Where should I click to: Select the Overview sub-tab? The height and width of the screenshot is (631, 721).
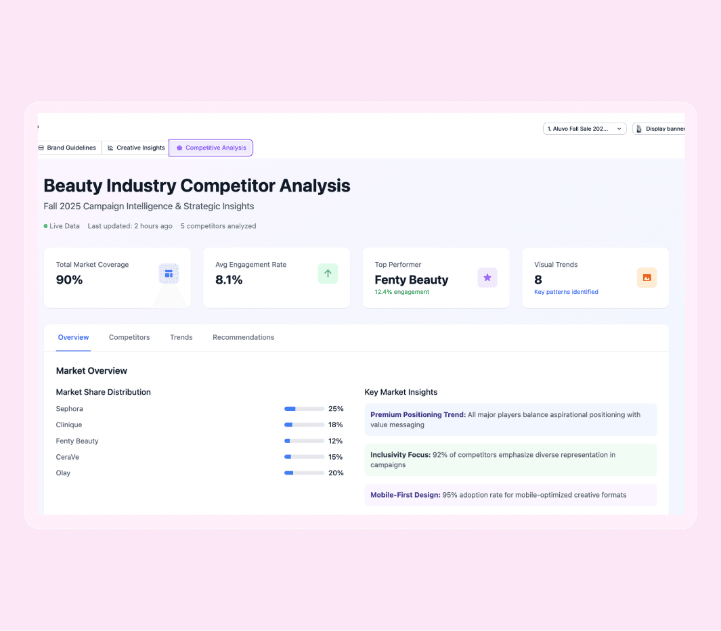73,338
